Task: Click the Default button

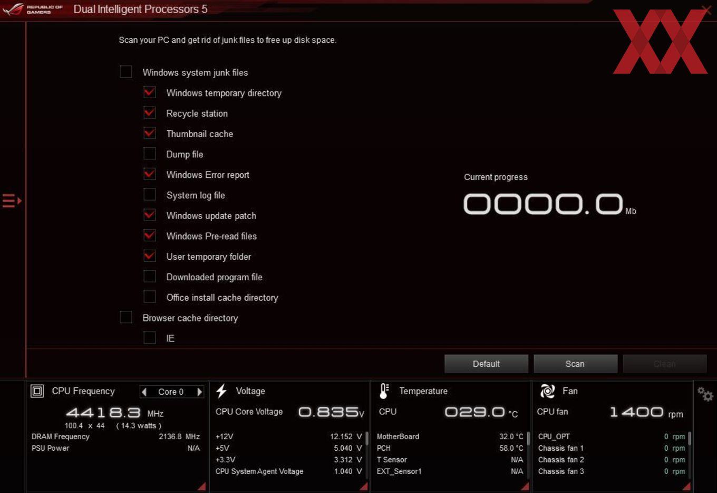Action: (486, 364)
